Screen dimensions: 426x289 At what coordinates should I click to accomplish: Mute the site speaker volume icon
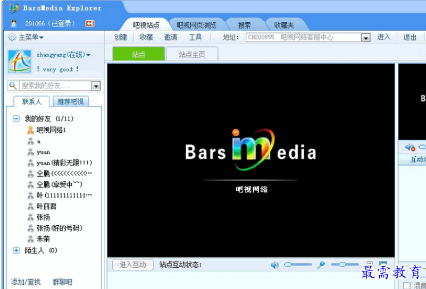(274, 265)
